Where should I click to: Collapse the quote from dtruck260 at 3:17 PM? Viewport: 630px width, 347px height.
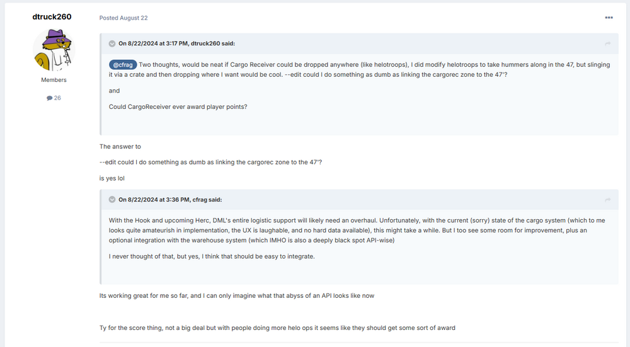pyautogui.click(x=112, y=43)
